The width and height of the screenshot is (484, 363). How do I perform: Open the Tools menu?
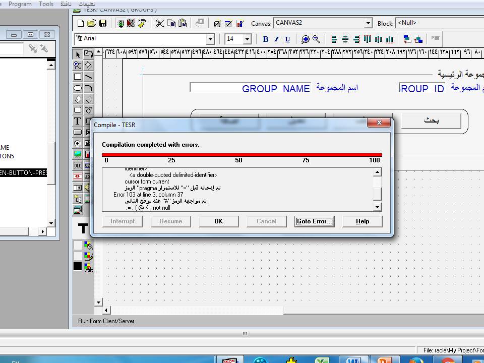(x=46, y=4)
